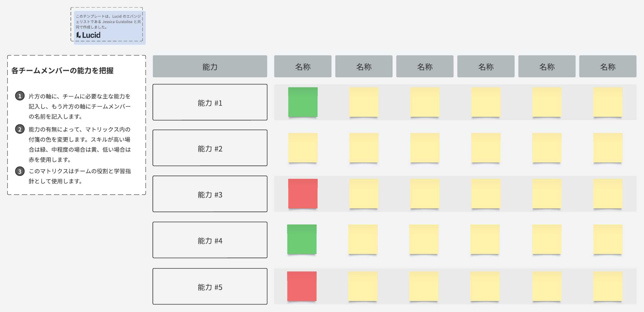
Task: Select the red sticky note in 能力 #5 row
Action: (x=302, y=286)
